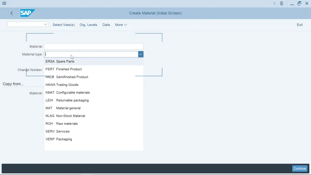The image size is (311, 175).
Task: Click the Data toolbar item
Action: (x=106, y=25)
